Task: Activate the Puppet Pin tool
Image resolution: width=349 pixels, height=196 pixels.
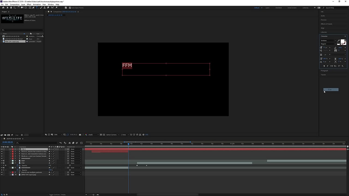Action: [56, 8]
